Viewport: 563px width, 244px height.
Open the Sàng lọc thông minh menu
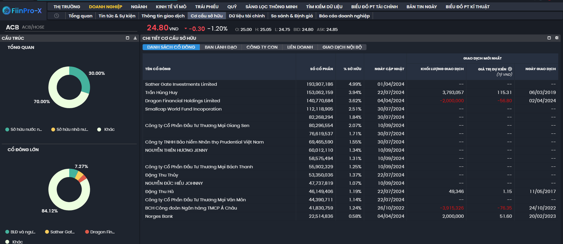(x=271, y=6)
